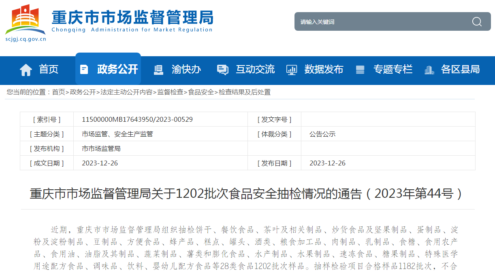Screen dimensions: 495x271
Task: Click breadcrumb link 监督检查
Action: click(170, 92)
